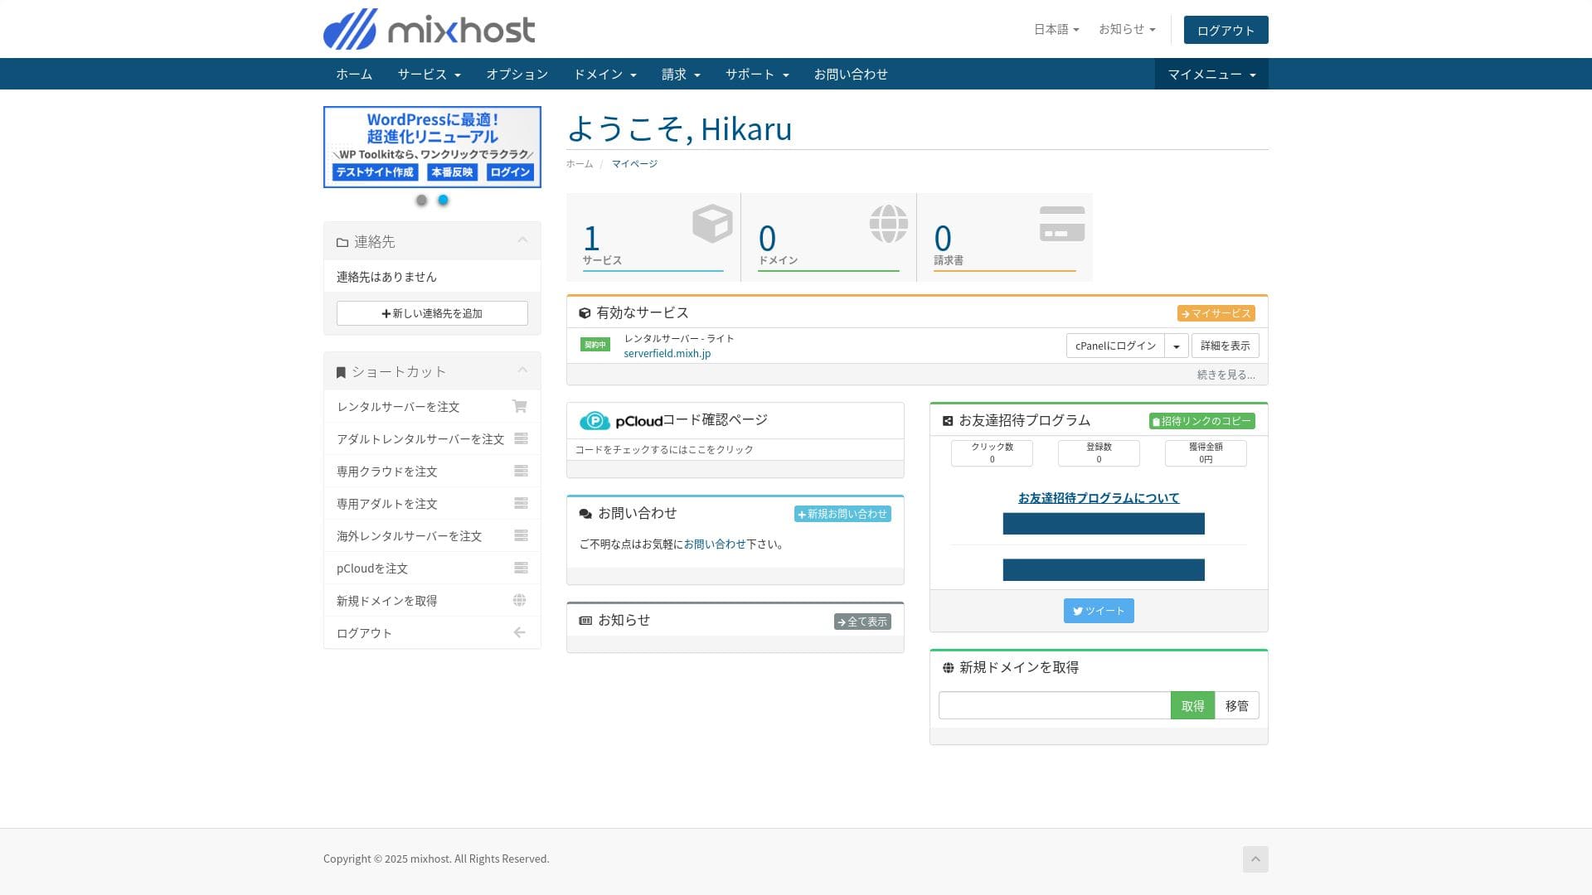Click the mixhost logo

(429, 30)
